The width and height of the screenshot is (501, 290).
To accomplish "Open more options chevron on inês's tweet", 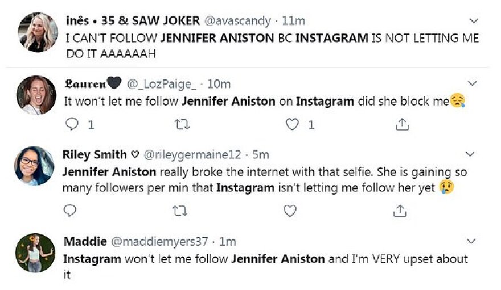I will pyautogui.click(x=473, y=21).
